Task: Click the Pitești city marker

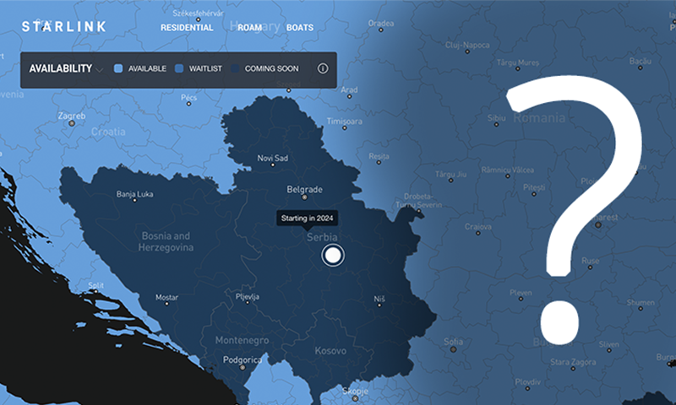Action: pos(534,194)
